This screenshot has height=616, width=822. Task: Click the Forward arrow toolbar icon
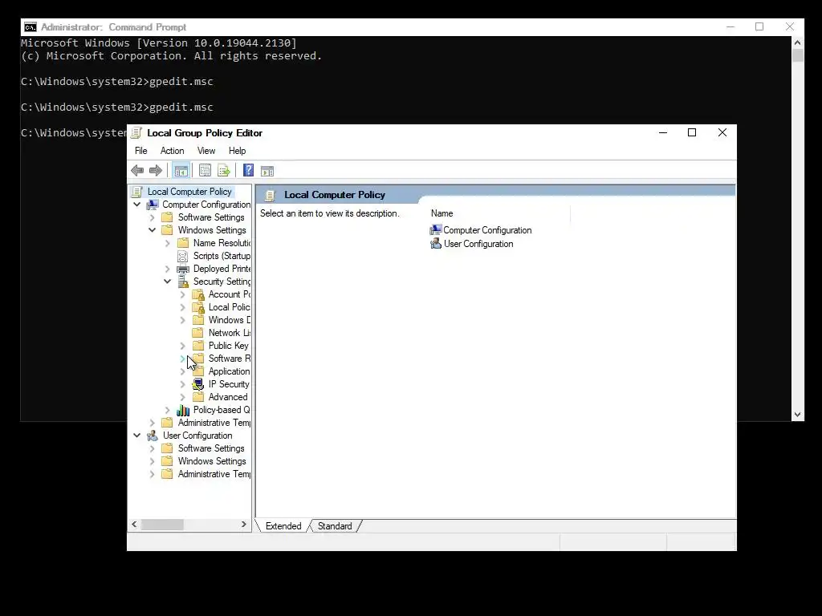click(156, 170)
